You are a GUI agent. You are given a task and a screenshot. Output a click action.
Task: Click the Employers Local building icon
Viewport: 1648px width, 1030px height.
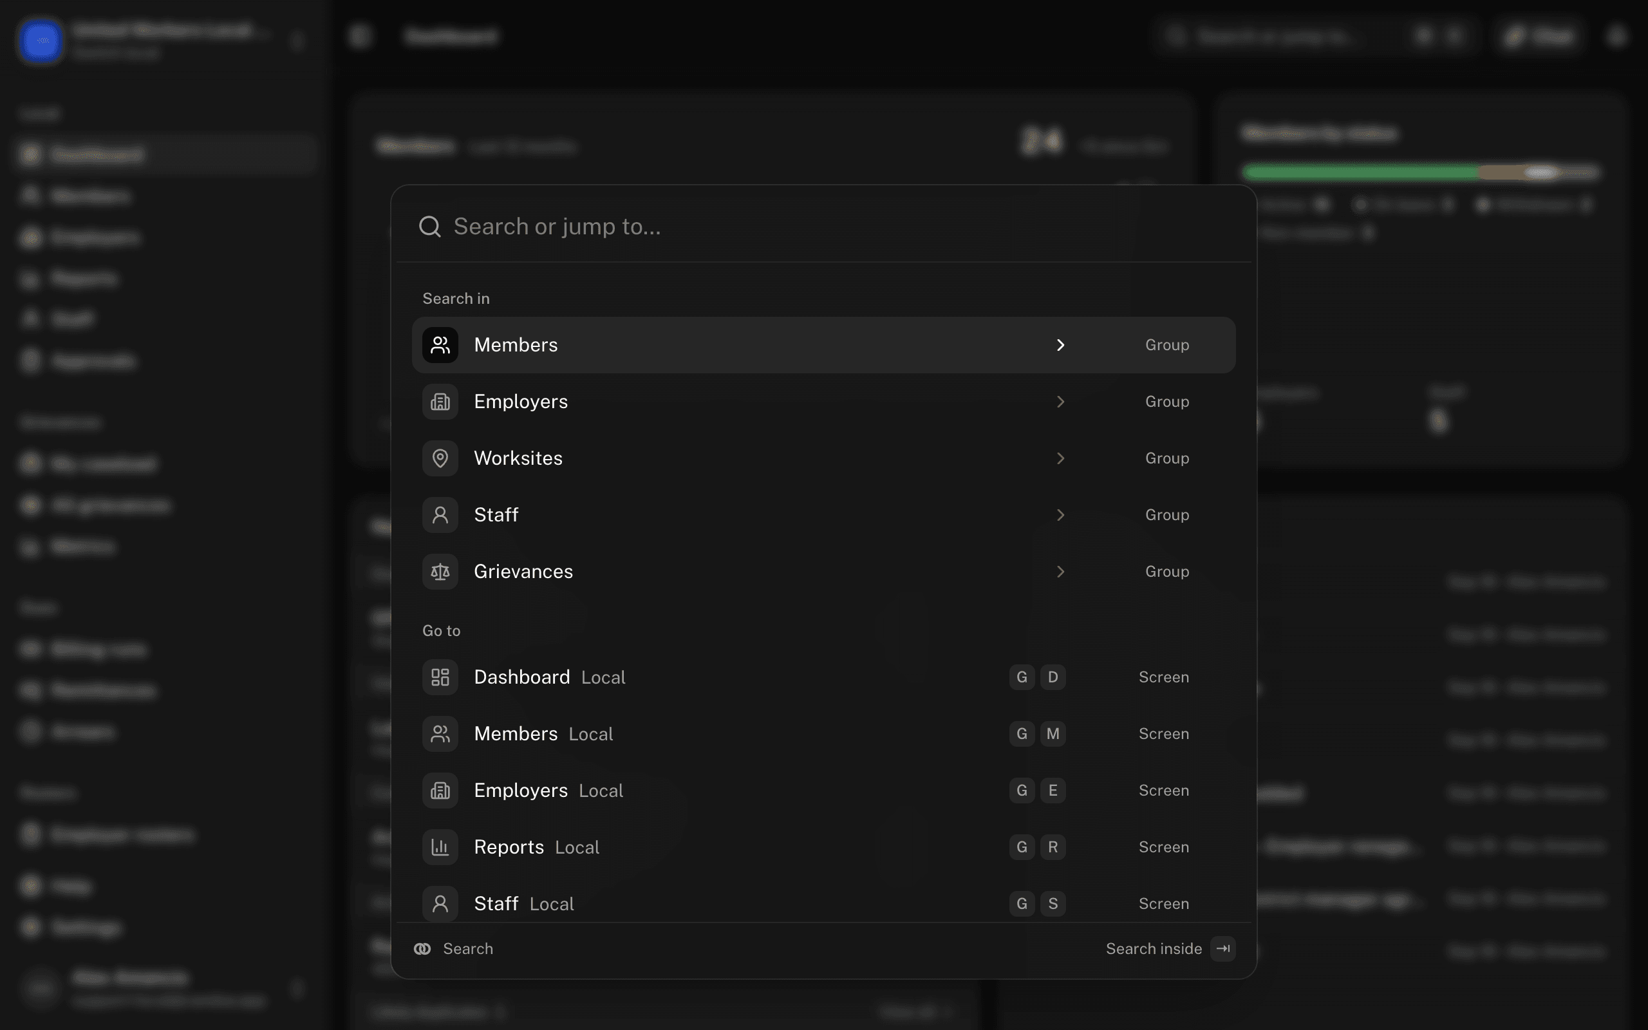[440, 789]
